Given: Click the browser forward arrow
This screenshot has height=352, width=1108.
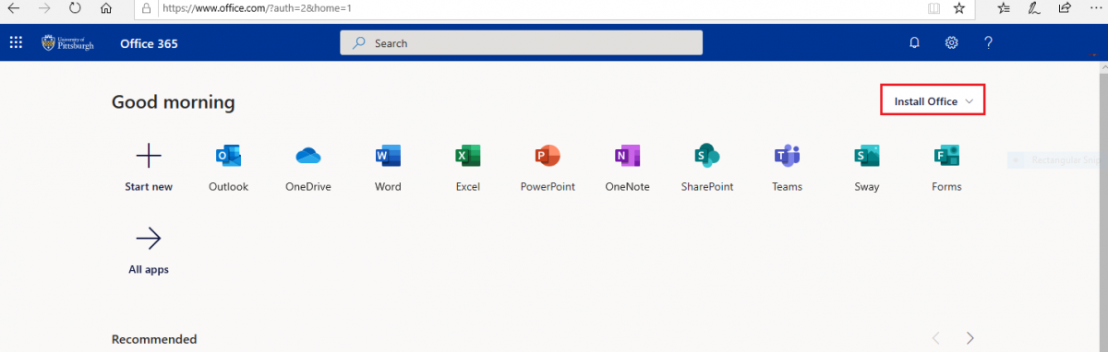Looking at the screenshot, I should coord(44,8).
